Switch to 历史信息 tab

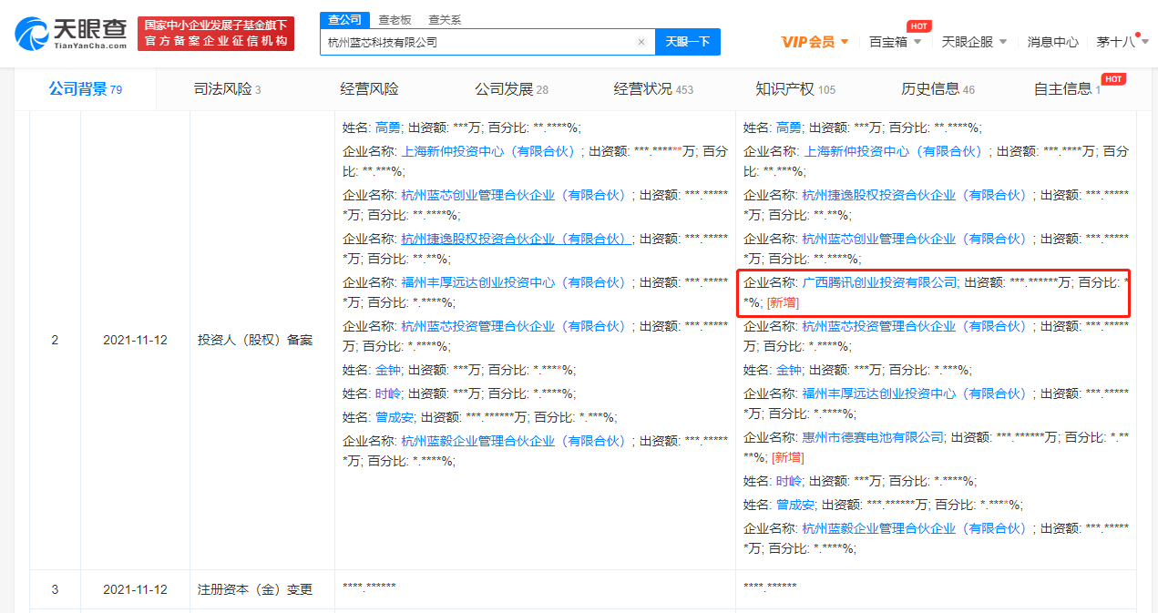tap(938, 89)
